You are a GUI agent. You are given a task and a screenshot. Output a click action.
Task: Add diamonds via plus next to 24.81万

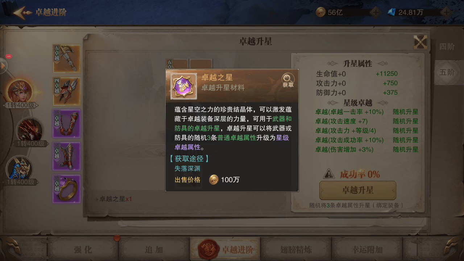(x=446, y=12)
